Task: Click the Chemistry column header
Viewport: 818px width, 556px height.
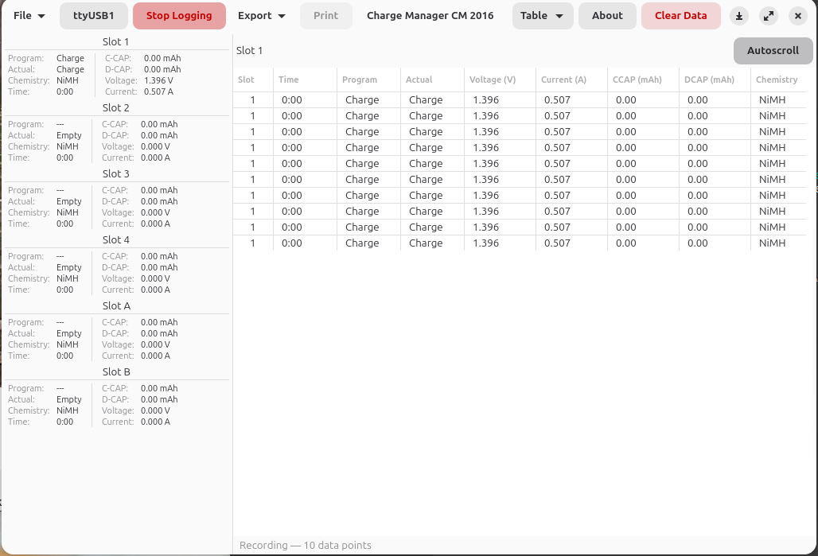Action: point(777,80)
